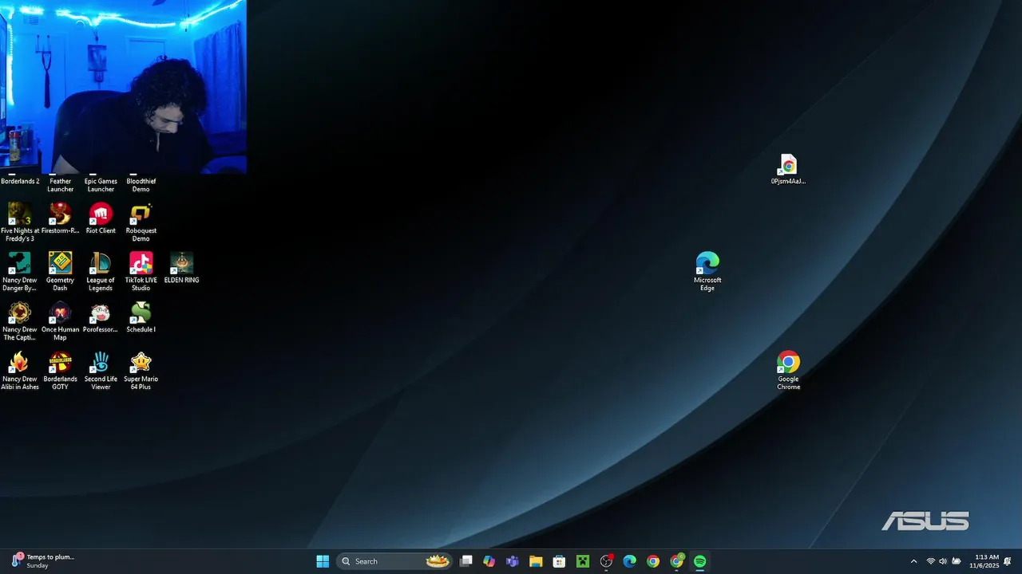Open the Windows Start menu
The height and width of the screenshot is (574, 1022).
click(x=323, y=561)
